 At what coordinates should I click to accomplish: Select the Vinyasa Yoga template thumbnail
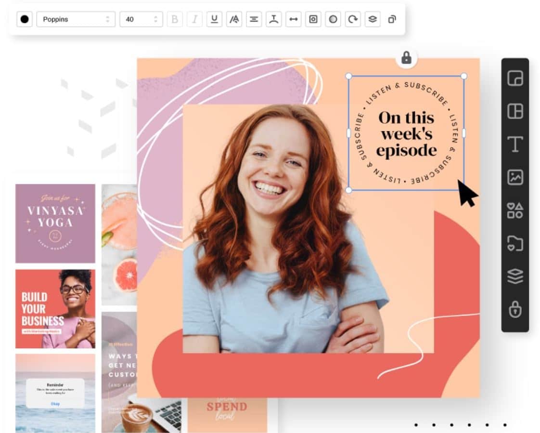55,223
